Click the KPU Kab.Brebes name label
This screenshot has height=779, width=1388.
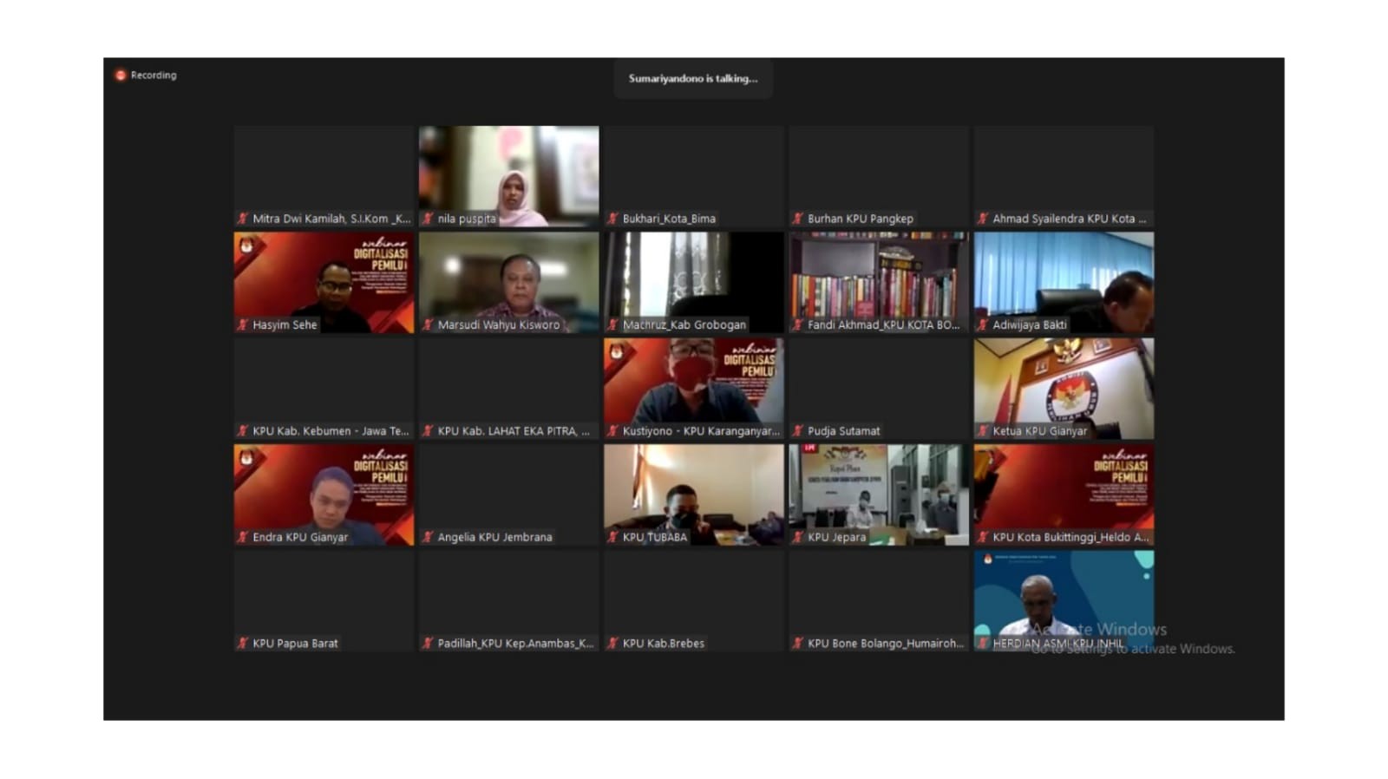[x=663, y=644]
